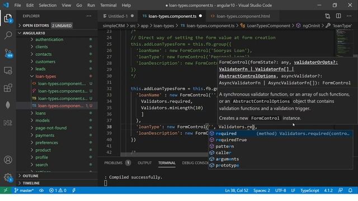The width and height of the screenshot is (358, 201).
Task: Open the N2 extension view
Action: [8, 123]
